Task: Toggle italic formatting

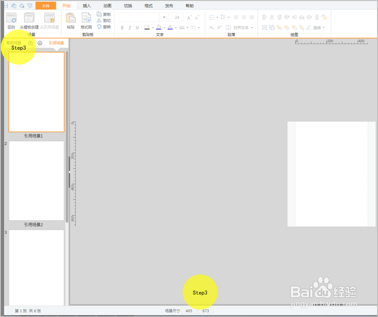Action: [130, 28]
